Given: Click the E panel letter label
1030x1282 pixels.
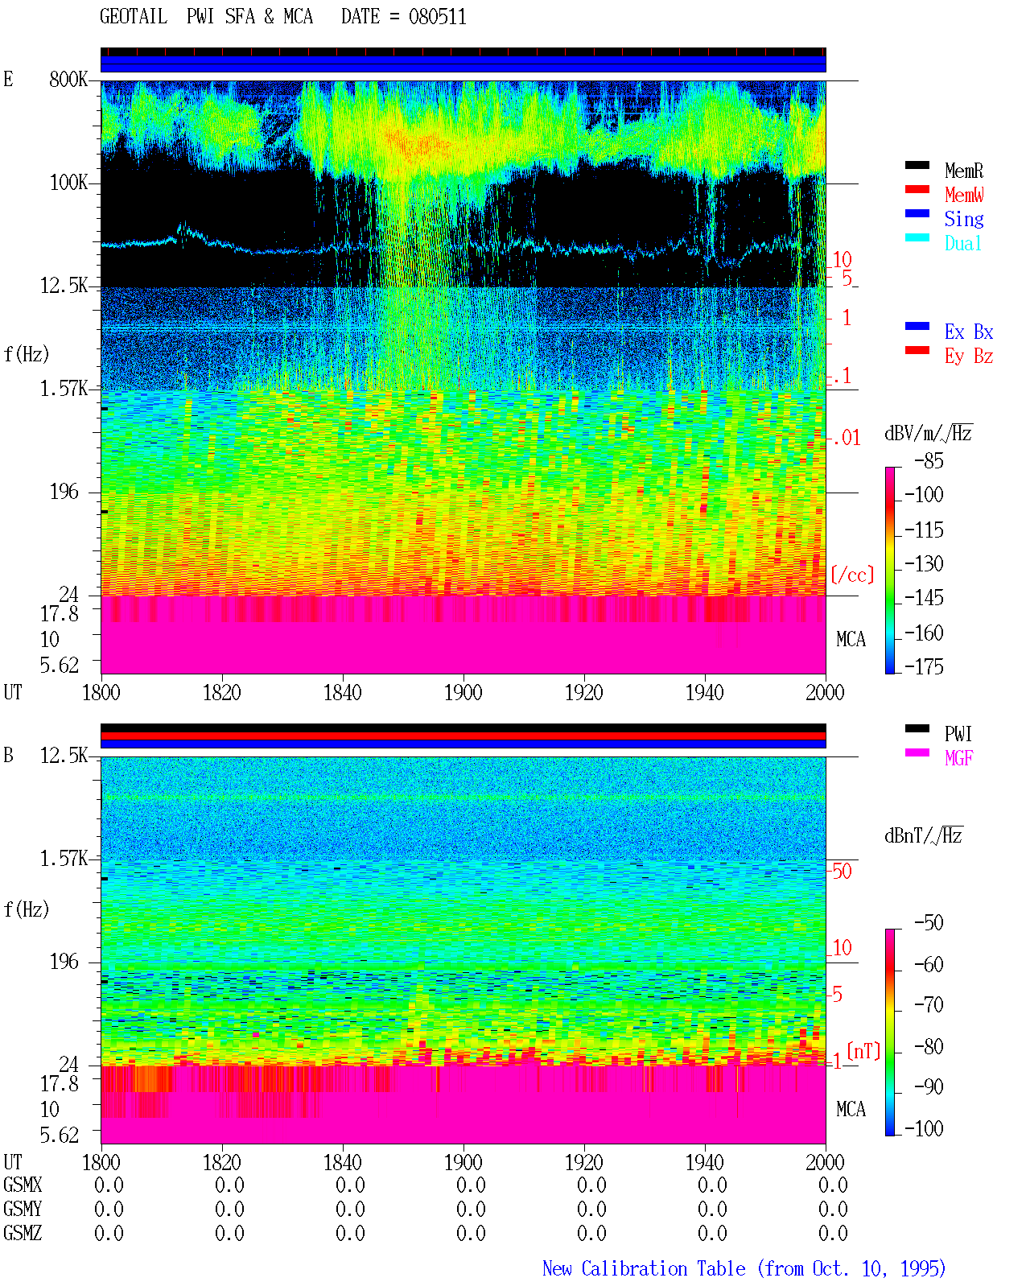Looking at the screenshot, I should tap(8, 79).
